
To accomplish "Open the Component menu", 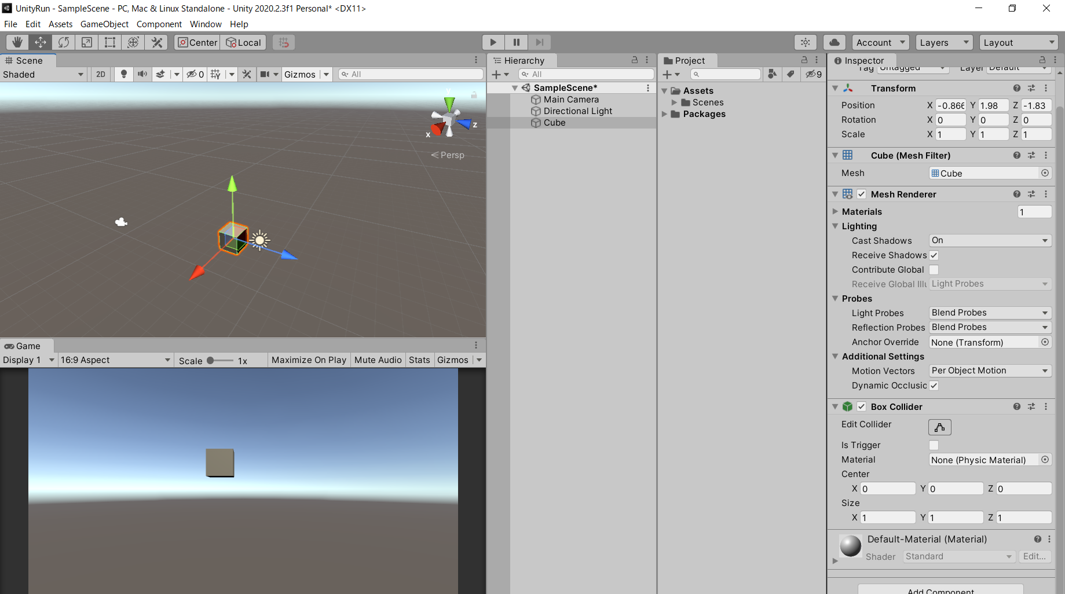I will 159,24.
